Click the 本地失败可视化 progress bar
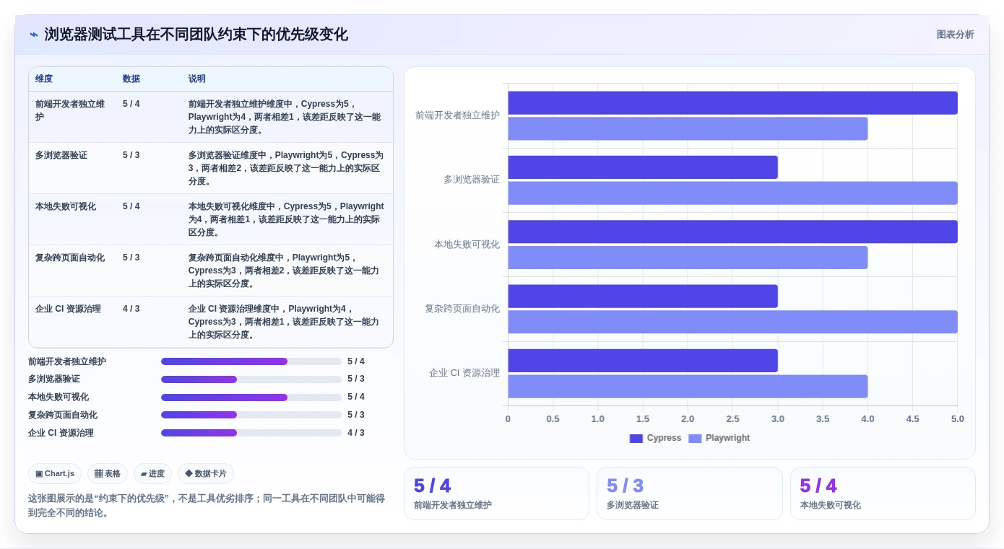The image size is (1004, 549). tap(251, 398)
